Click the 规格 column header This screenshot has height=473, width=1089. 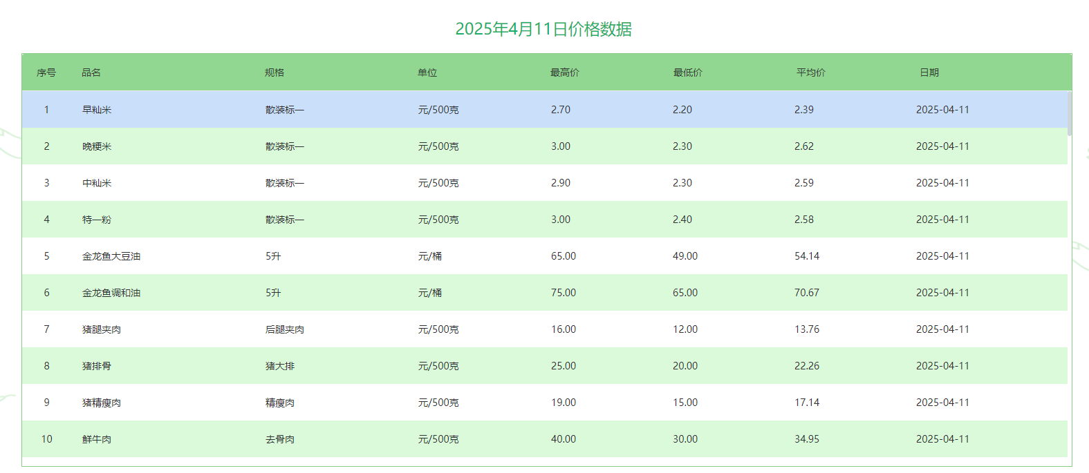click(274, 73)
